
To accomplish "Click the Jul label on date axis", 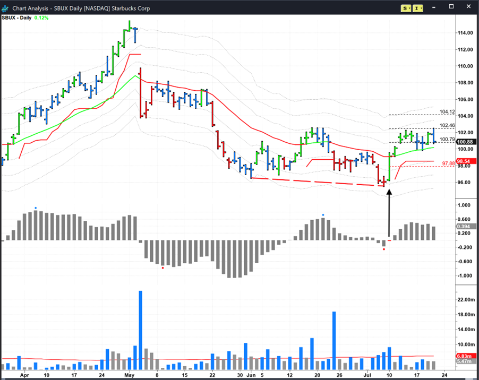I will tap(367, 375).
